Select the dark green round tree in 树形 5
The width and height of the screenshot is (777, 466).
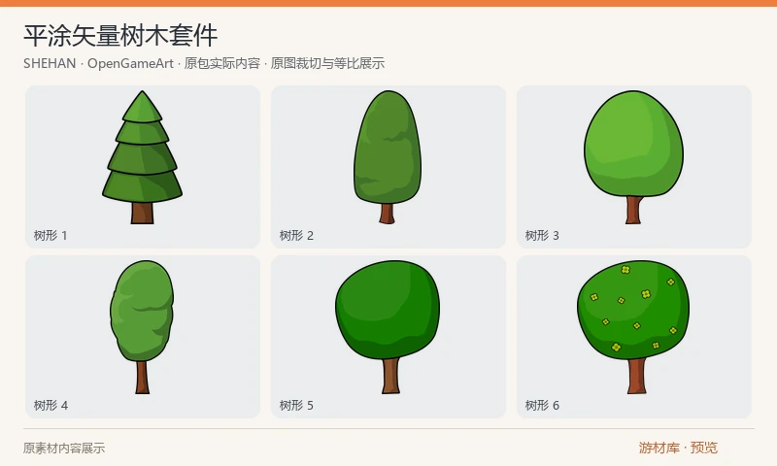pyautogui.click(x=388, y=327)
